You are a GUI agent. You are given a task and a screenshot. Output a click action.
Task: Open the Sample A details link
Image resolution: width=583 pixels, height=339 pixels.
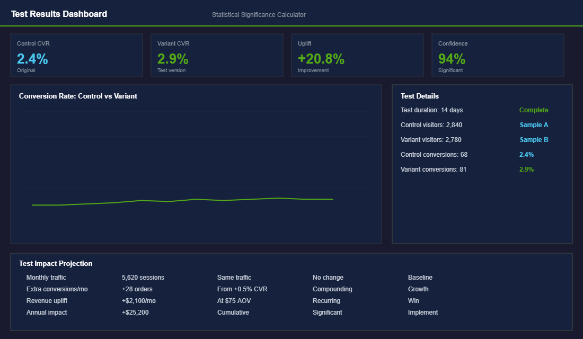coord(534,124)
